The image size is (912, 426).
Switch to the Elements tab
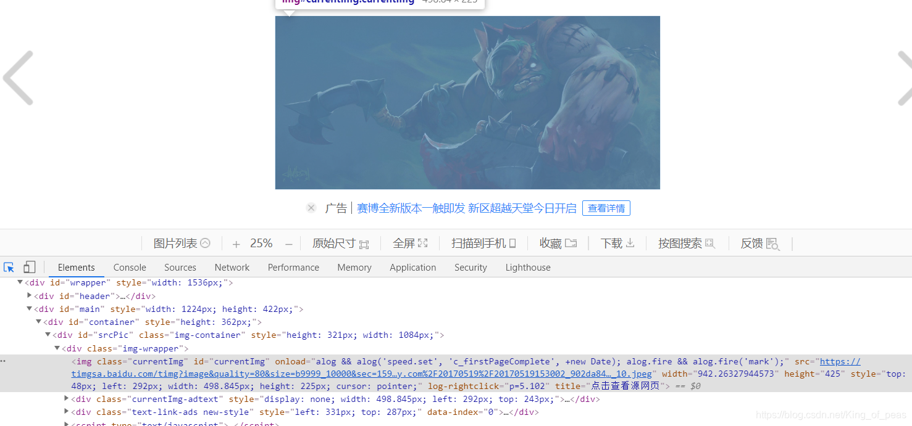[x=77, y=268]
